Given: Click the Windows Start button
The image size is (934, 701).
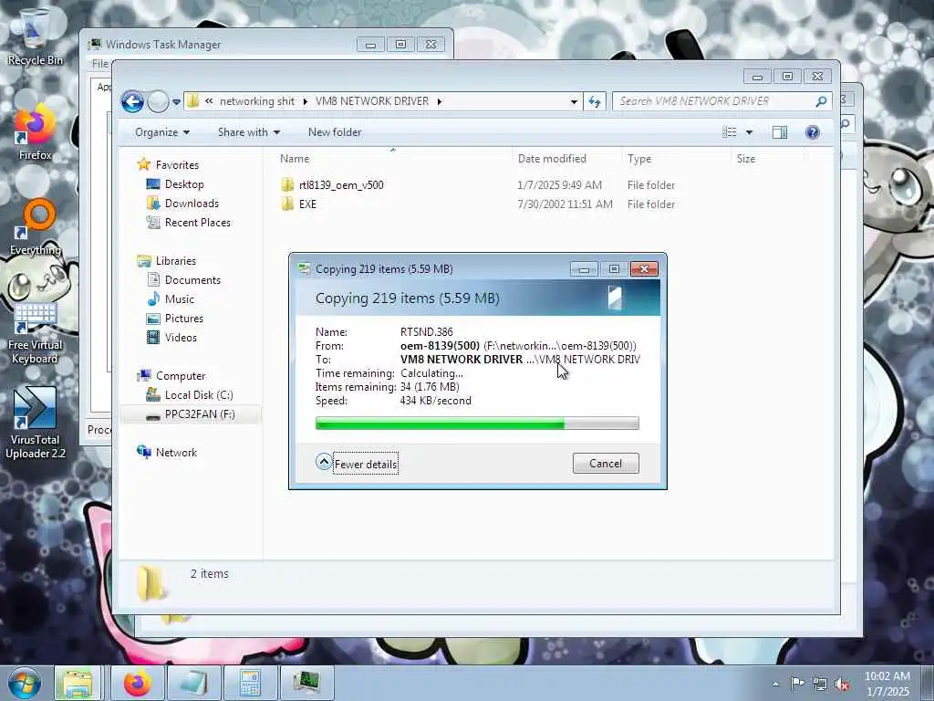Looking at the screenshot, I should pos(24,683).
